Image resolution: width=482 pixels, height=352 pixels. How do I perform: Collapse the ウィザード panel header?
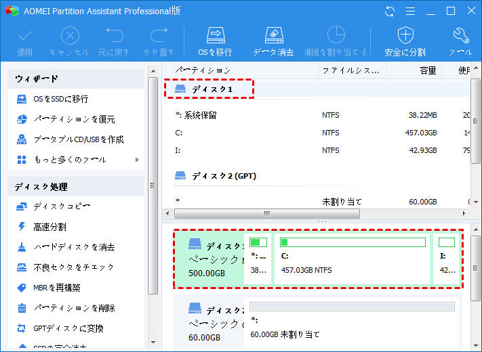click(x=76, y=79)
